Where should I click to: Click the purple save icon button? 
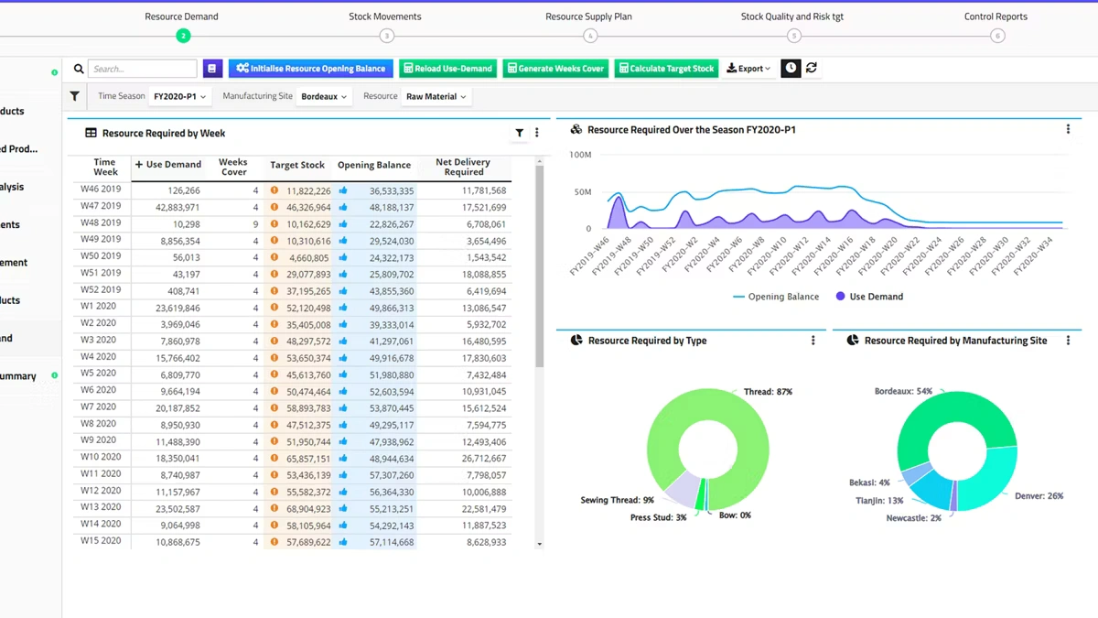click(212, 69)
